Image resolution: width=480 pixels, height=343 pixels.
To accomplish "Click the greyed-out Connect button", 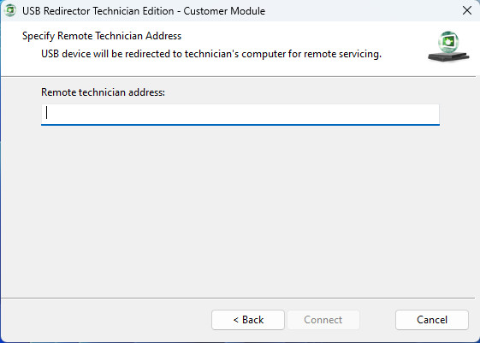I will coord(323,320).
